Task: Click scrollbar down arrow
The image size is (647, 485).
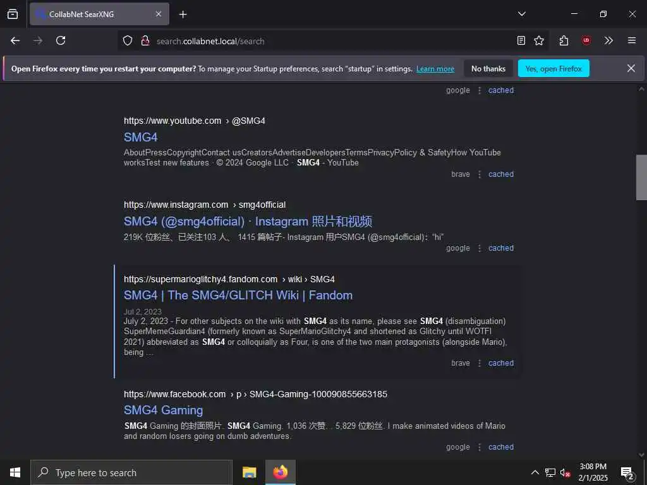Action: click(x=641, y=455)
